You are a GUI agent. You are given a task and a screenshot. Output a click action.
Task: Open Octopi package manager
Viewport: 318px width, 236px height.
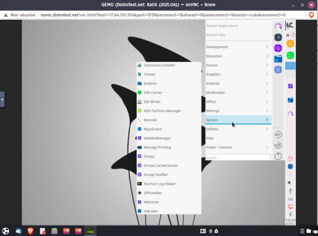coord(149,156)
